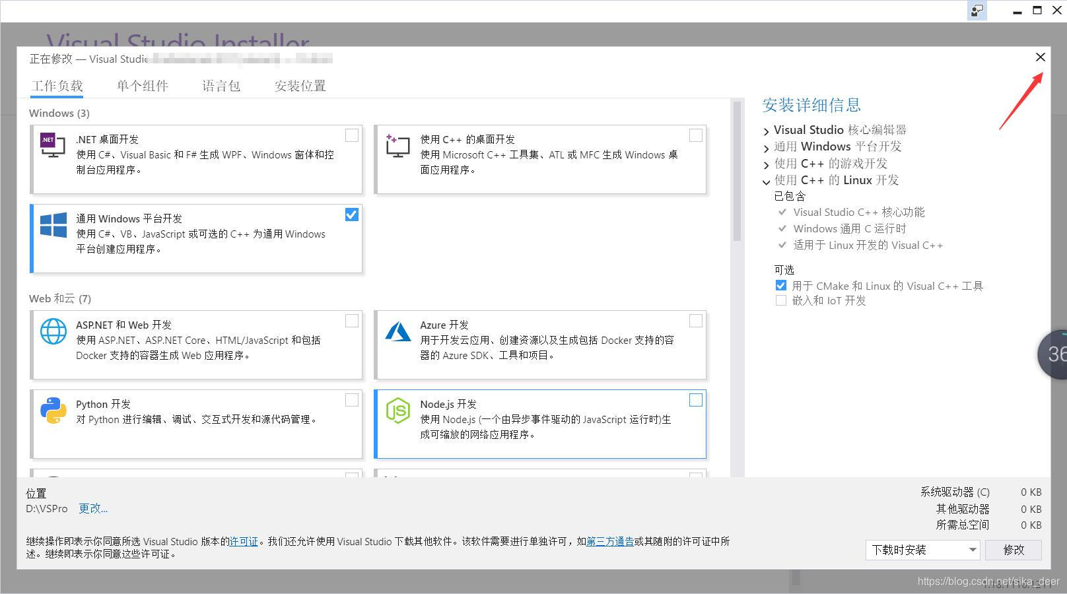
Task: Select the 通用 Windows 平台开发 workload card
Action: tap(196, 238)
